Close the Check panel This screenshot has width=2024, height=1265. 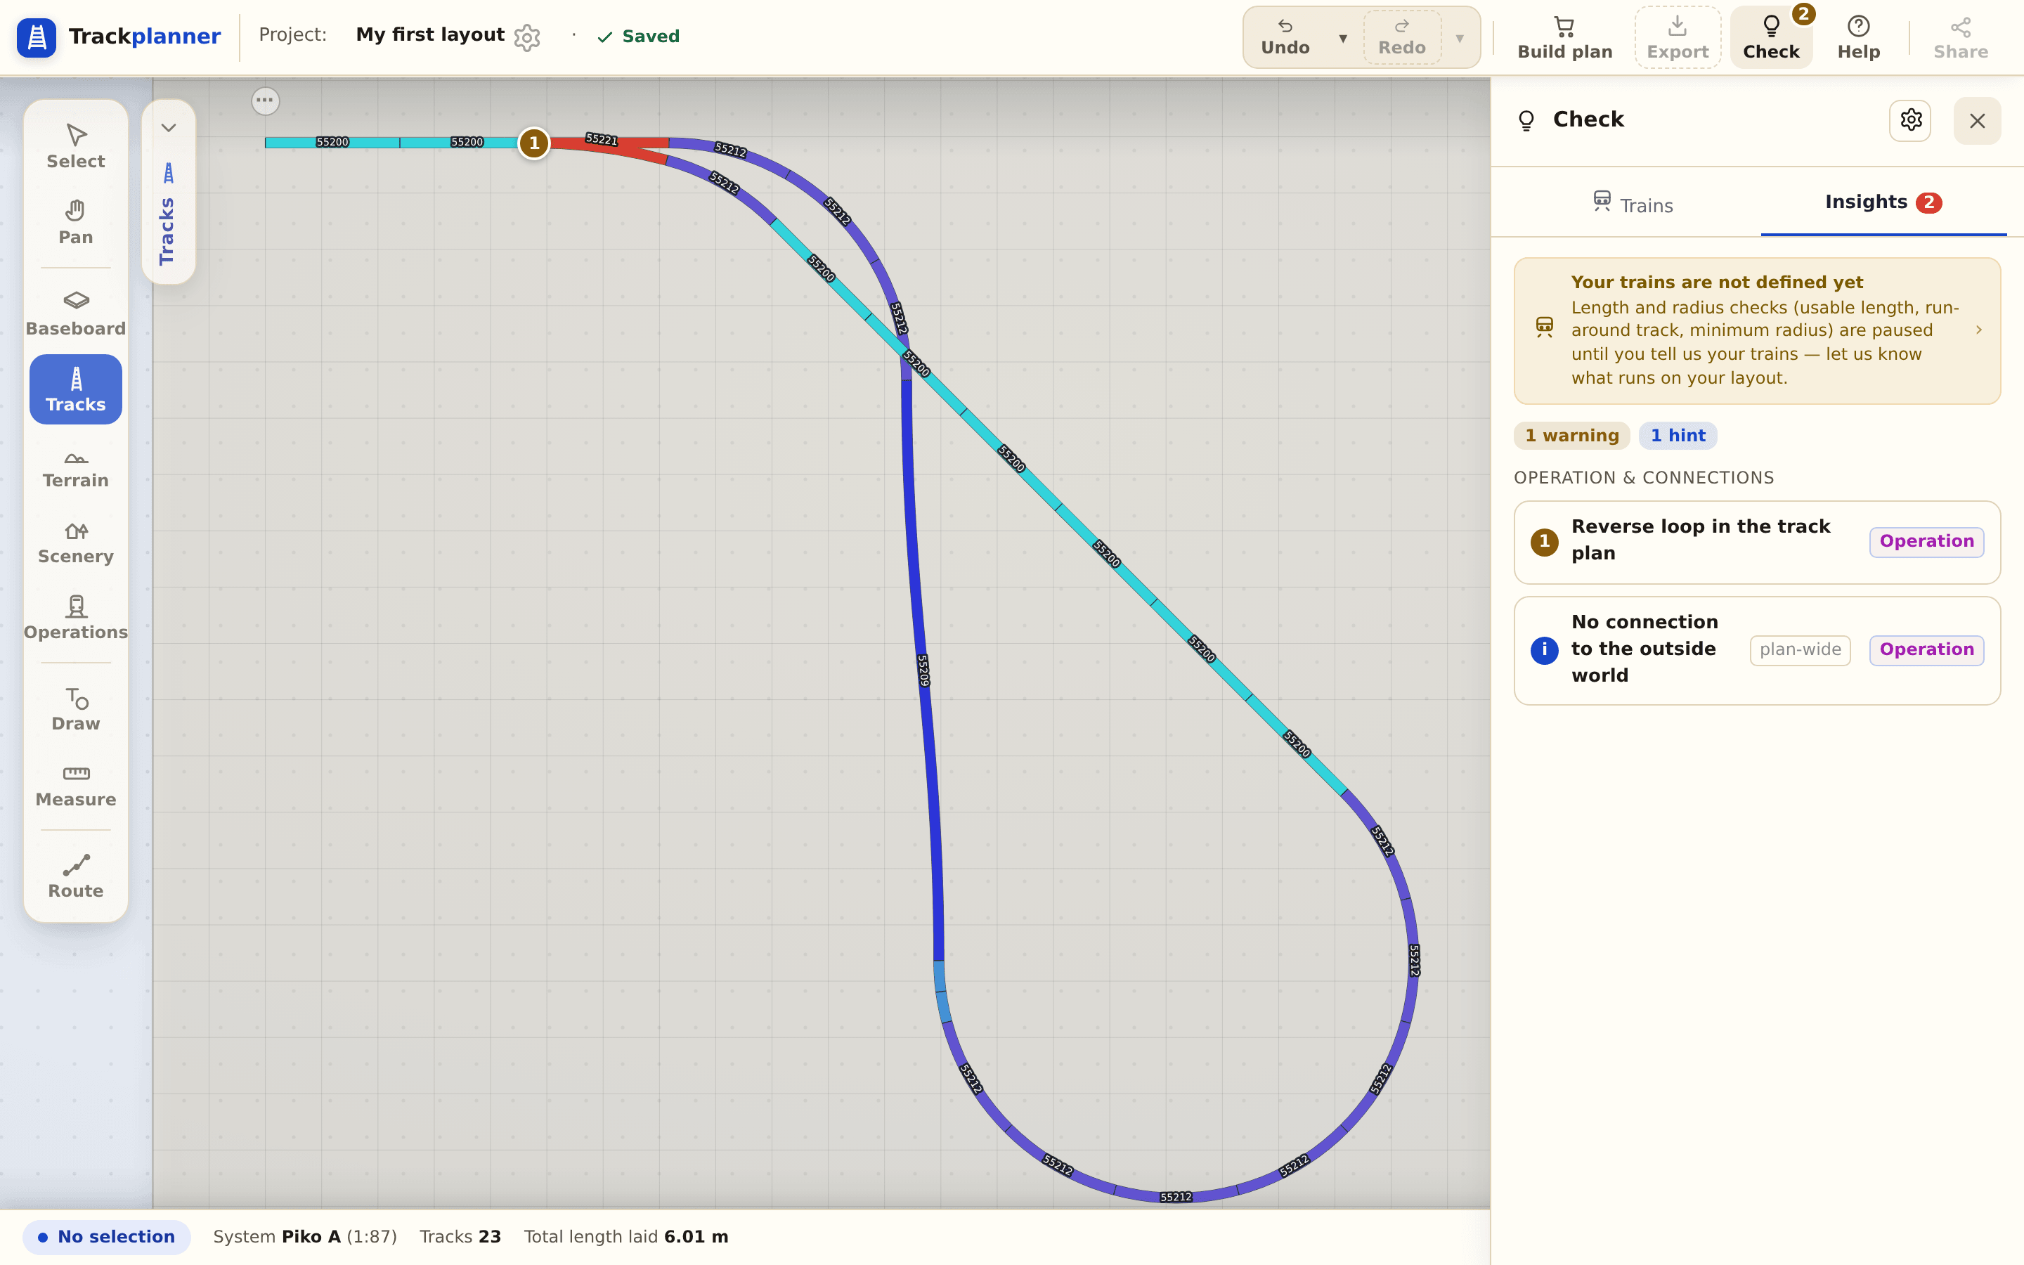click(x=1977, y=120)
